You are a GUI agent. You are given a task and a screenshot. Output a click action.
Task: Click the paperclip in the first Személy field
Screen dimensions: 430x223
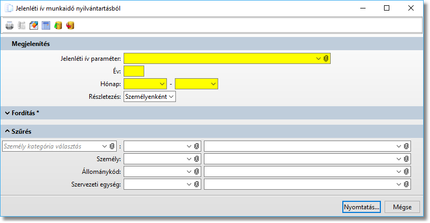[197, 159]
